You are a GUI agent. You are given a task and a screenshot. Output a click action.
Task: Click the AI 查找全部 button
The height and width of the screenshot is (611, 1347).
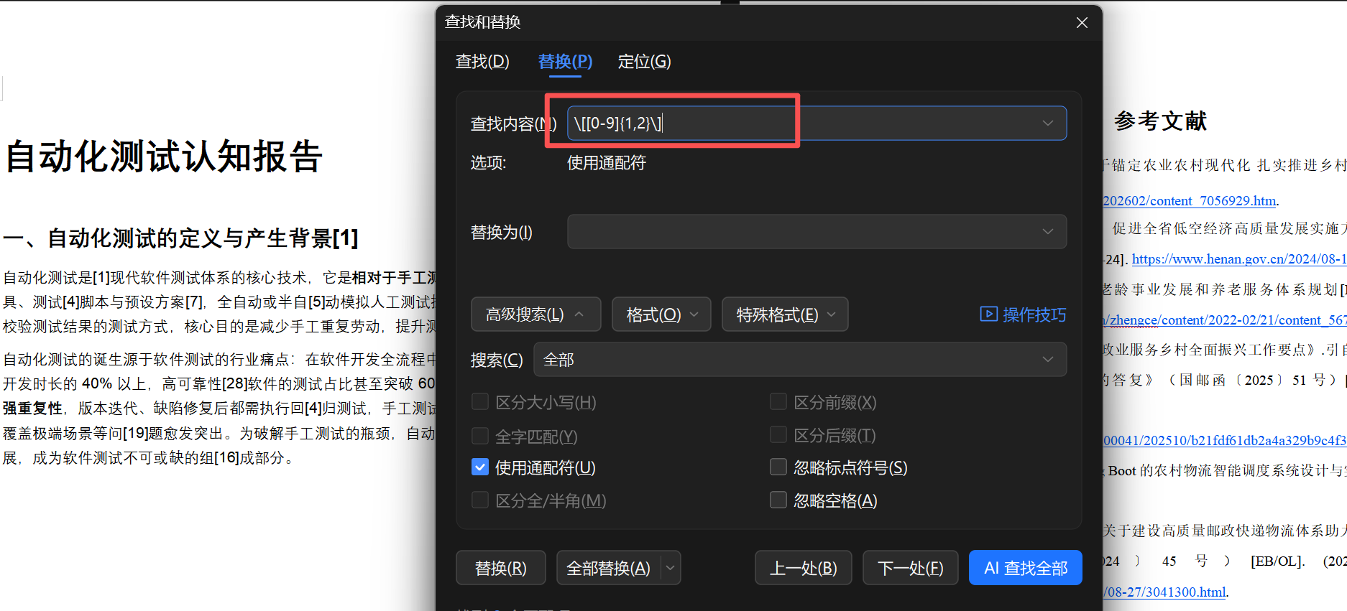coord(1026,568)
